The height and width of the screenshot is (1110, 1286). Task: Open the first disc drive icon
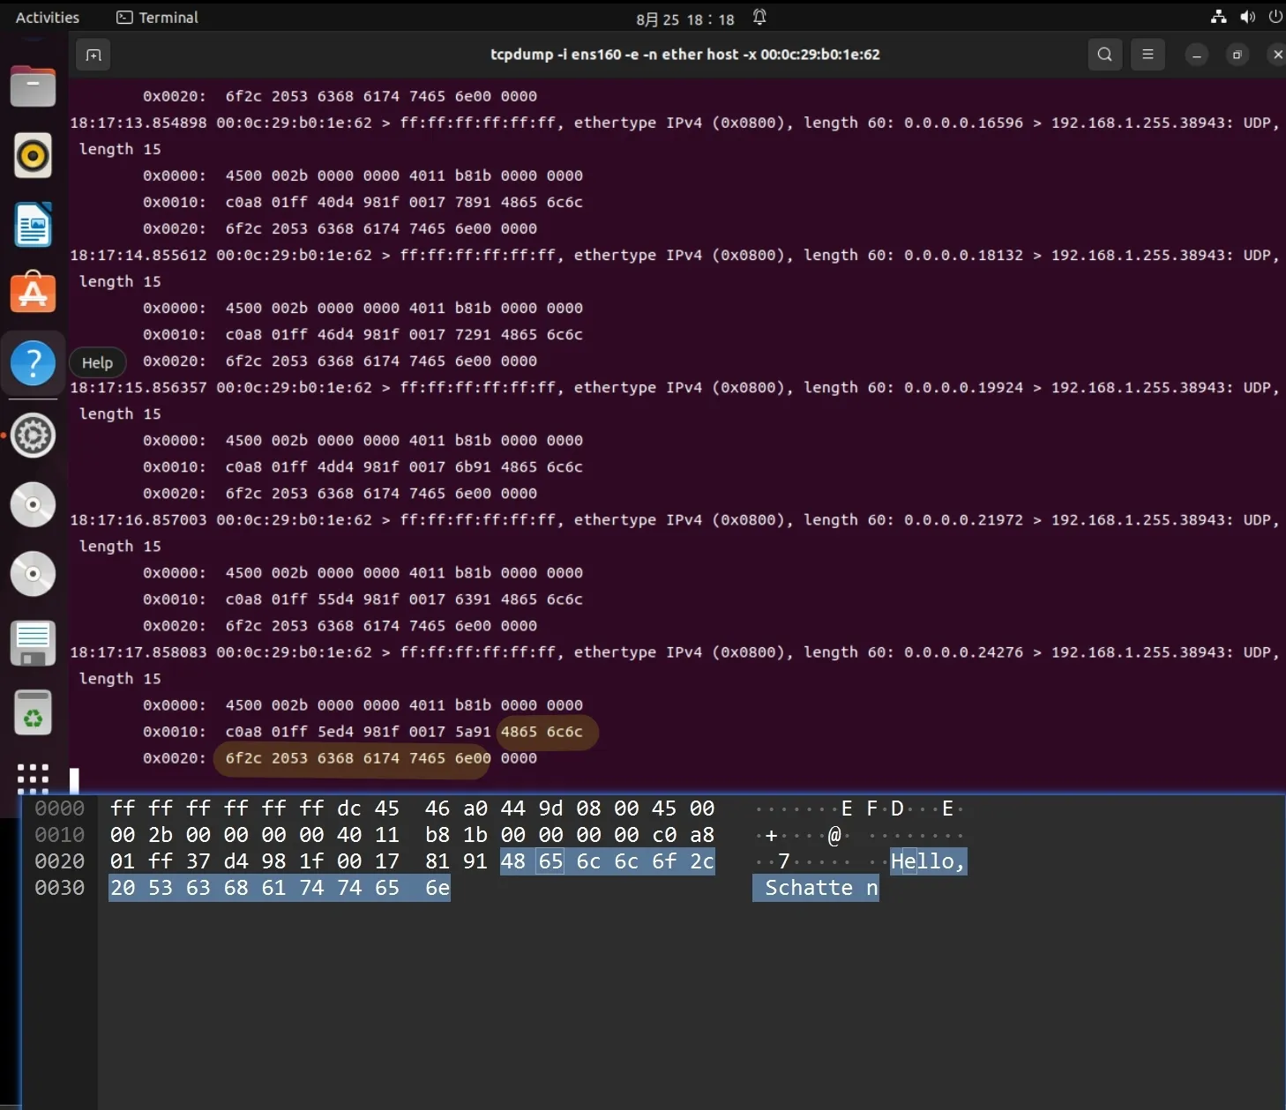[33, 505]
